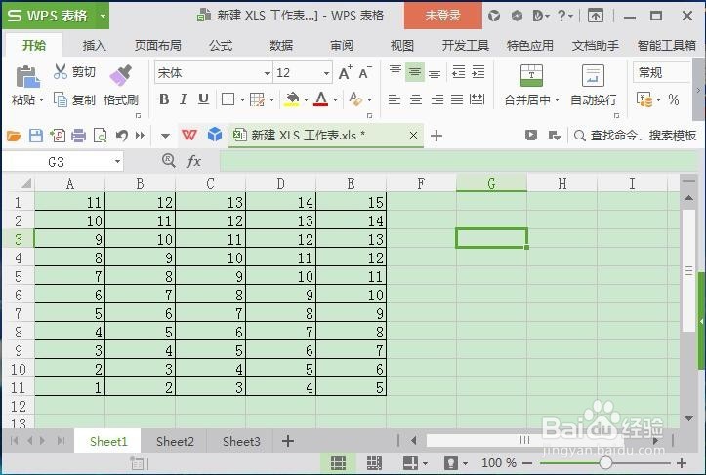Justify text alignment icon
Viewport: 706px width, 475px height.
tap(457, 99)
